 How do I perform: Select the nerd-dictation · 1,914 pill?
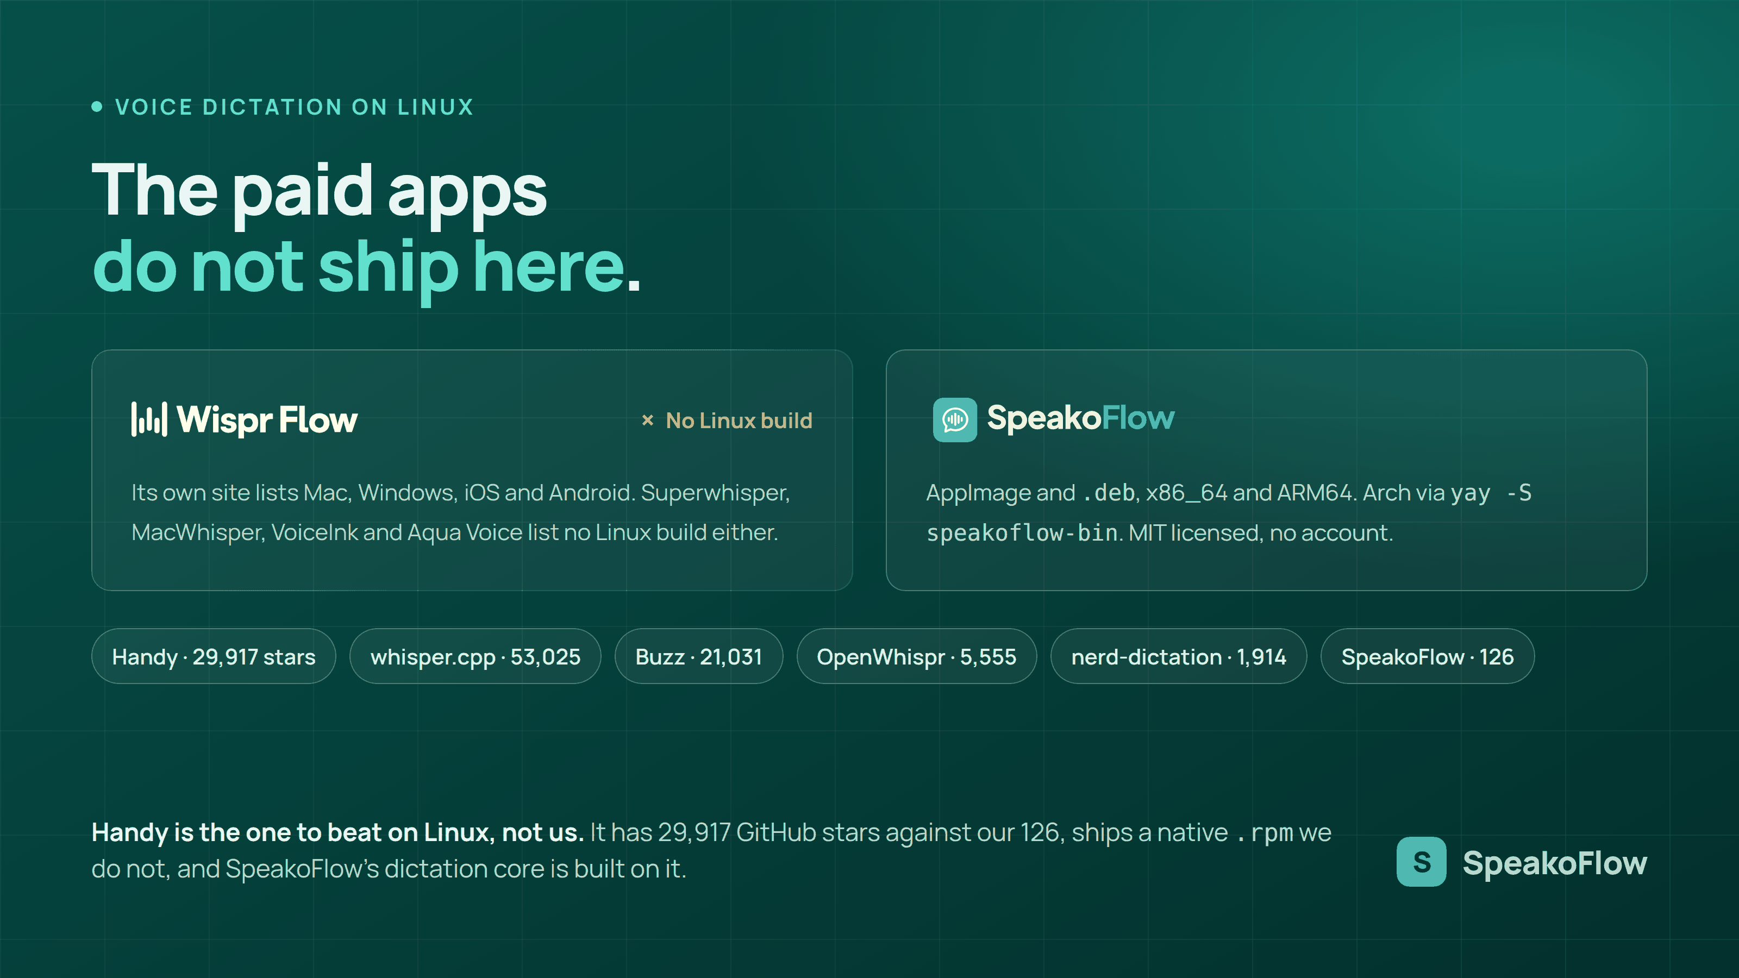pos(1179,656)
